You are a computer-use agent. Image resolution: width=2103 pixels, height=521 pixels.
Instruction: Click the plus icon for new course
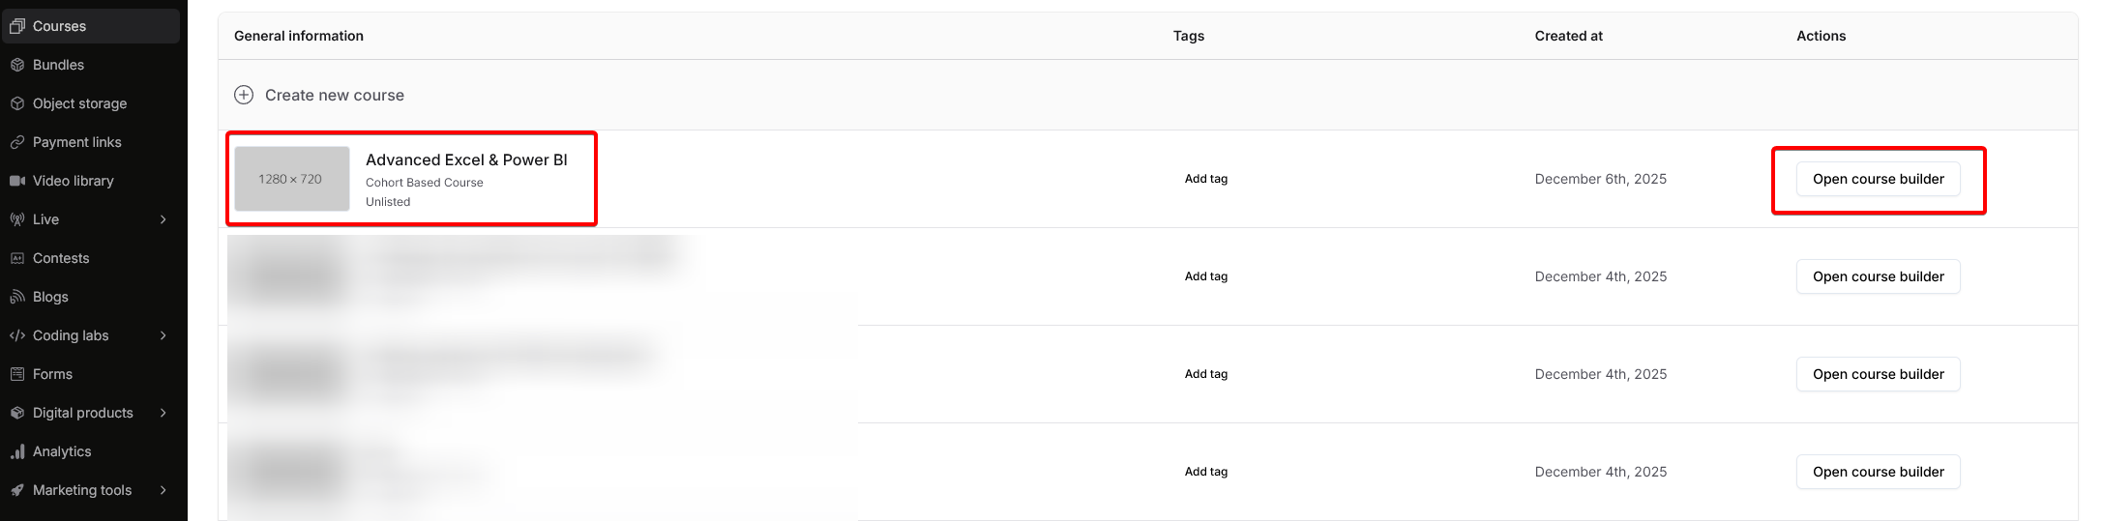point(244,95)
